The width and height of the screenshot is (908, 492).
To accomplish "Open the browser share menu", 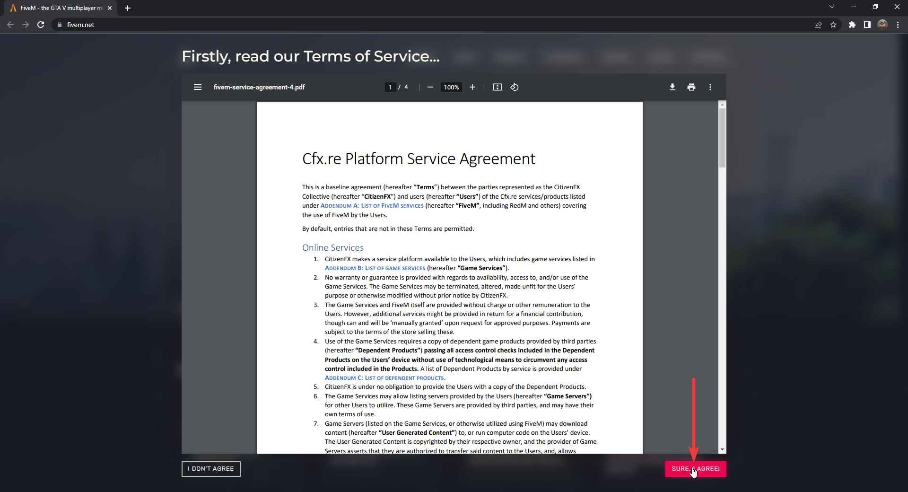I will tap(818, 25).
